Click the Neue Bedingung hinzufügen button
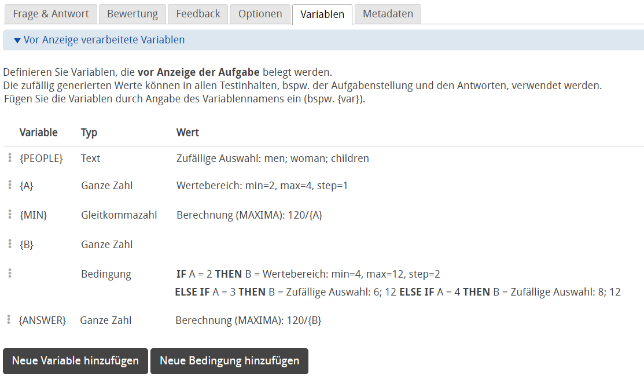The height and width of the screenshot is (380, 644). (x=229, y=360)
